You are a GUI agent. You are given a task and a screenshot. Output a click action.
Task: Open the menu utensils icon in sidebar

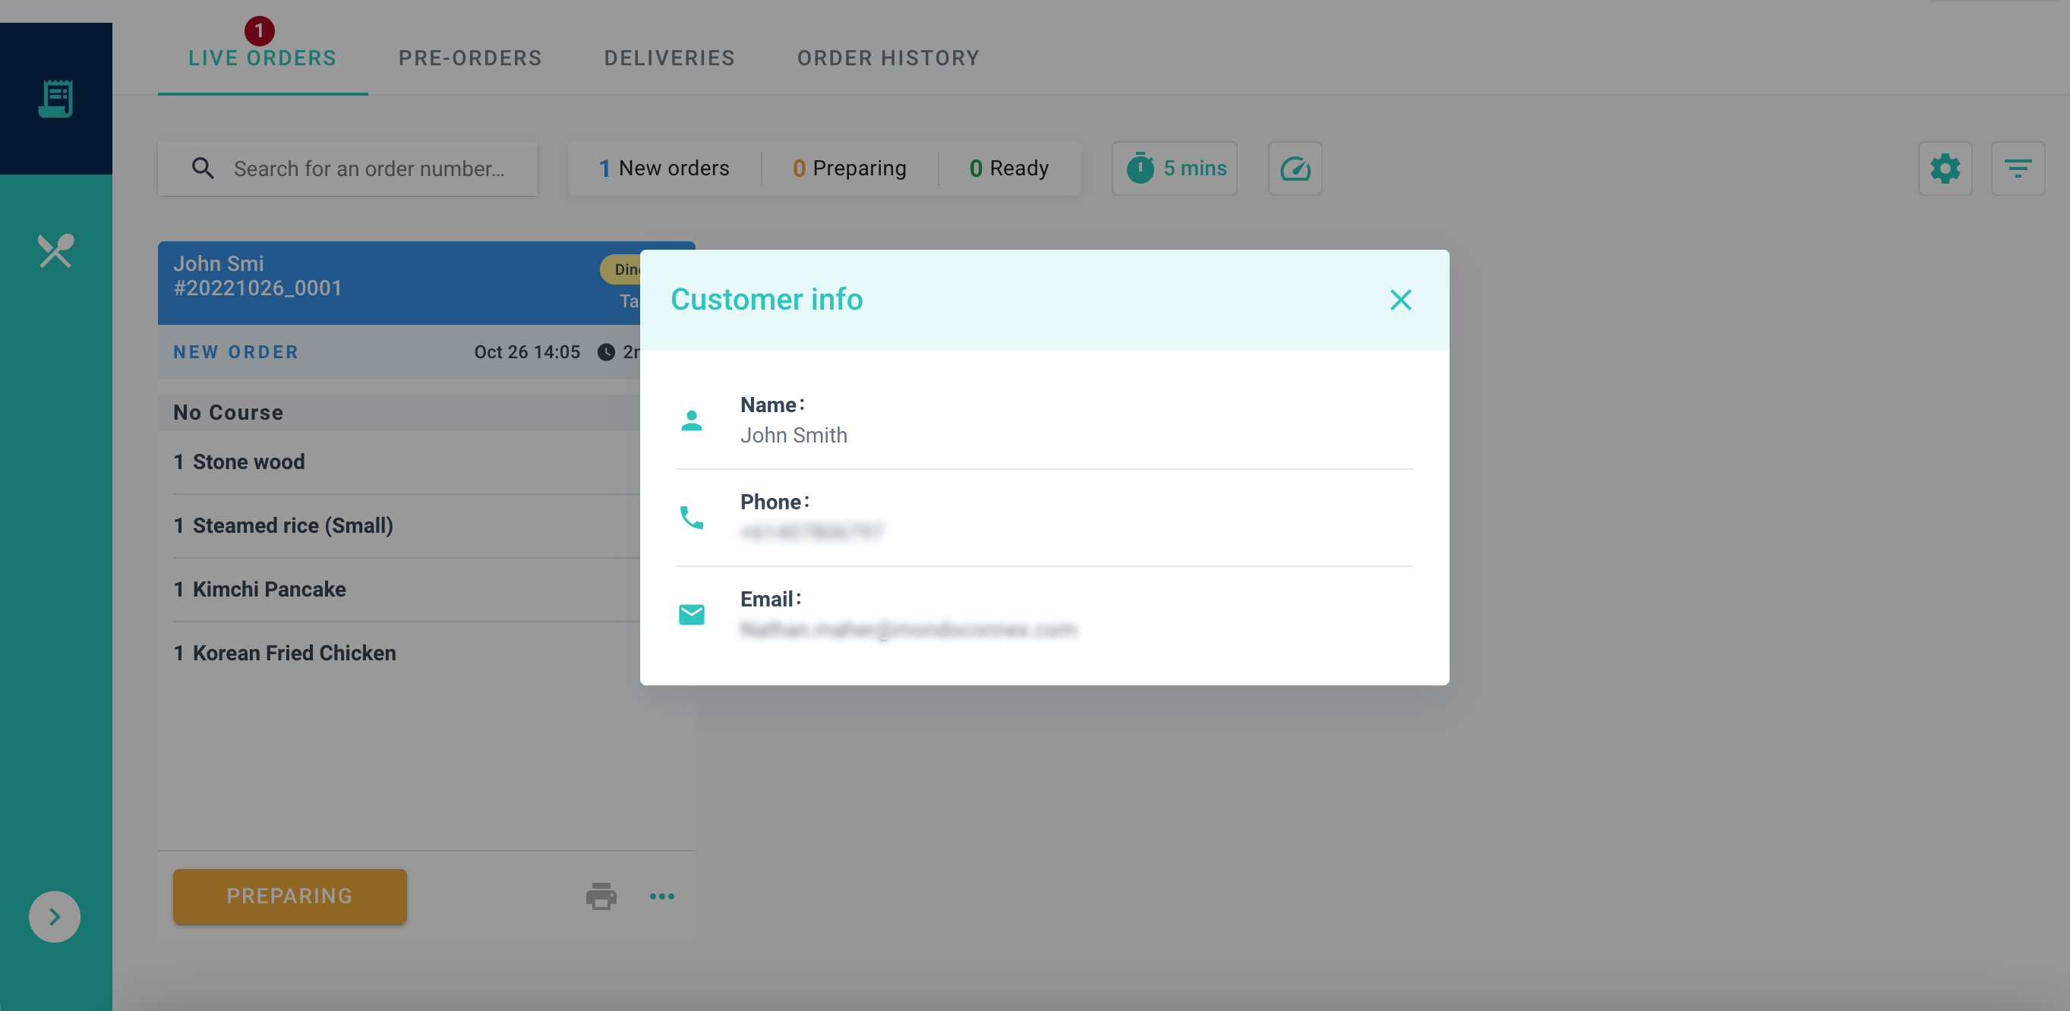pos(55,250)
